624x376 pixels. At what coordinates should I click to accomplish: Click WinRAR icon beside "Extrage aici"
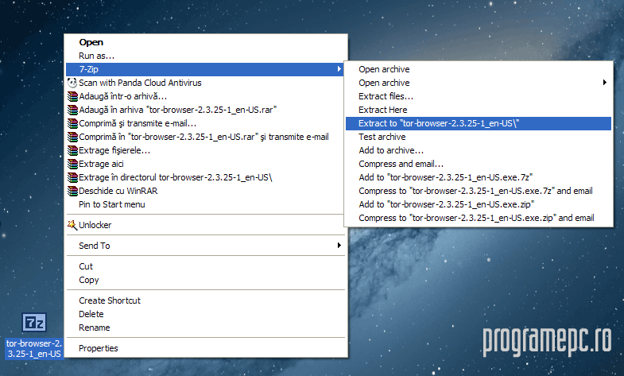[72, 164]
